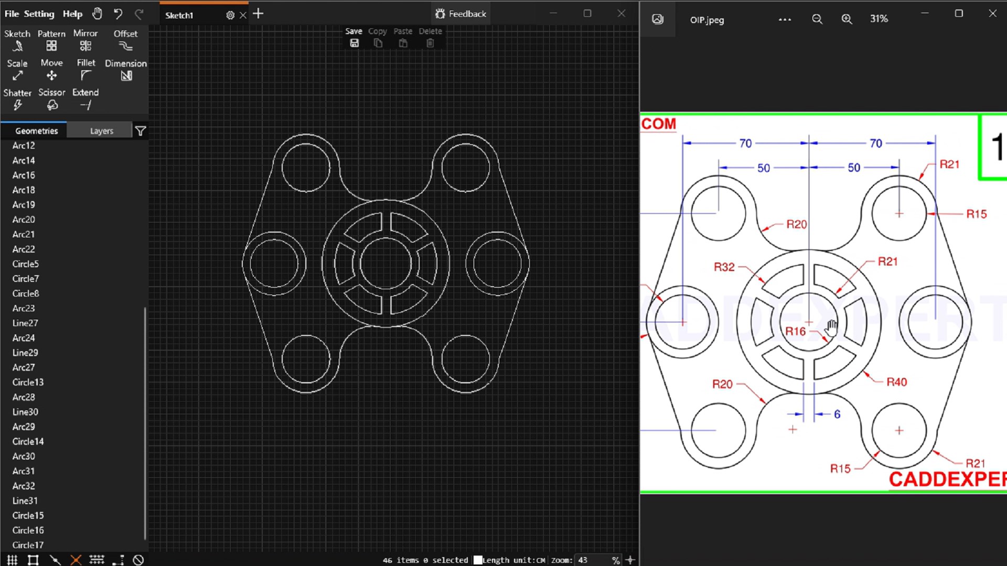Toggle the white square next to Length unit
Image resolution: width=1007 pixels, height=566 pixels.
tap(478, 560)
